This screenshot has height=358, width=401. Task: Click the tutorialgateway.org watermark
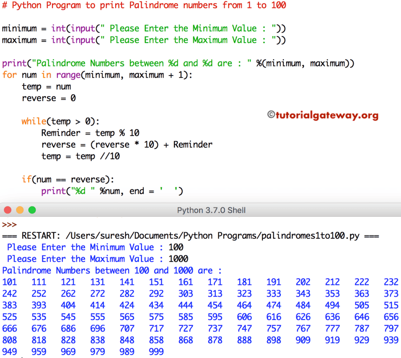(x=323, y=116)
